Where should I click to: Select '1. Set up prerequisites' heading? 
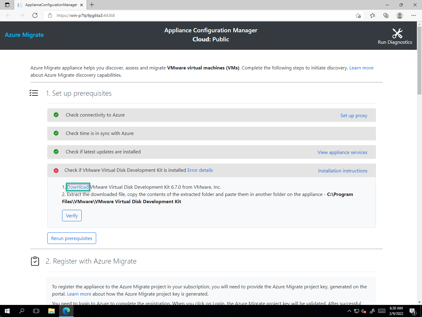79,93
